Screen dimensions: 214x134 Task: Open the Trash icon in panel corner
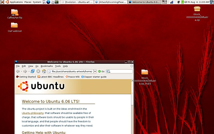pos(212,2)
